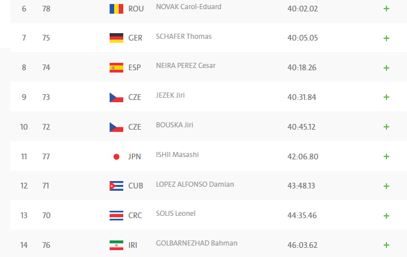Image resolution: width=407 pixels, height=257 pixels.
Task: Open athlete name GOLBARNEZHAD Bahman
Action: [x=196, y=243]
